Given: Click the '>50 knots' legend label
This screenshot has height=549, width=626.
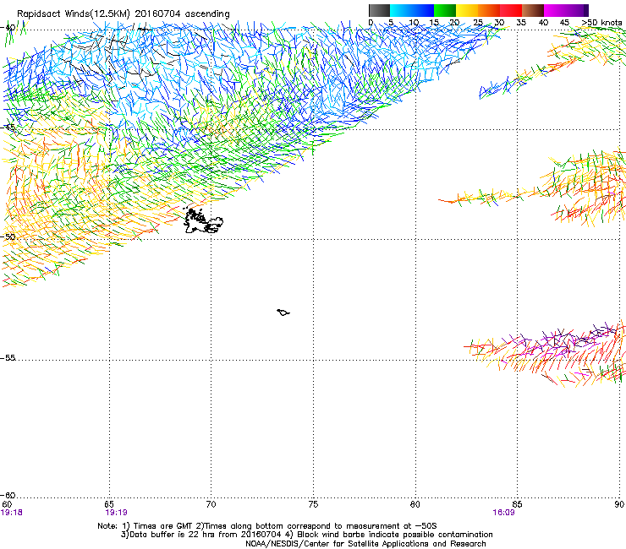Looking at the screenshot, I should tap(601, 23).
